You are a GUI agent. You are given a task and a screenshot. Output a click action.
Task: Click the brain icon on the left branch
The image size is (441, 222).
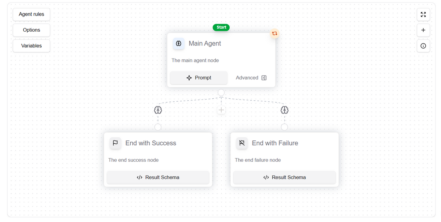coord(158,110)
